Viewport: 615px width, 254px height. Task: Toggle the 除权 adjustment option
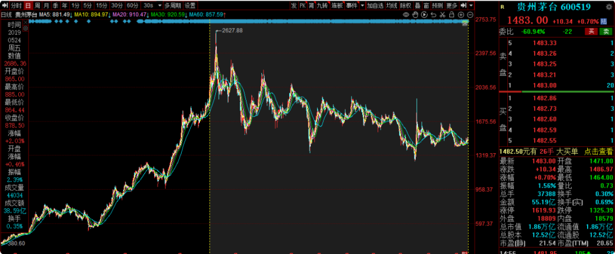point(406,5)
